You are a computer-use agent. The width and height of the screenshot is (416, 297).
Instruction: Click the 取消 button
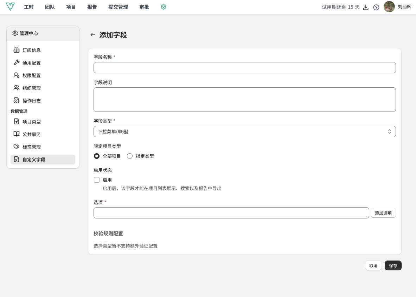point(373,265)
